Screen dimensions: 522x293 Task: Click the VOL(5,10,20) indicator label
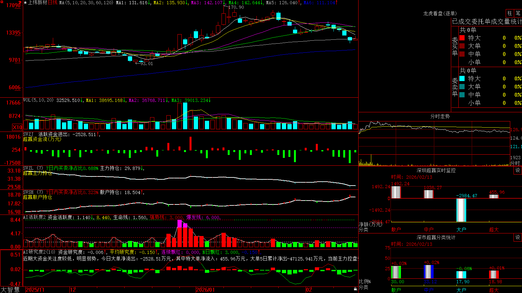[x=38, y=100]
